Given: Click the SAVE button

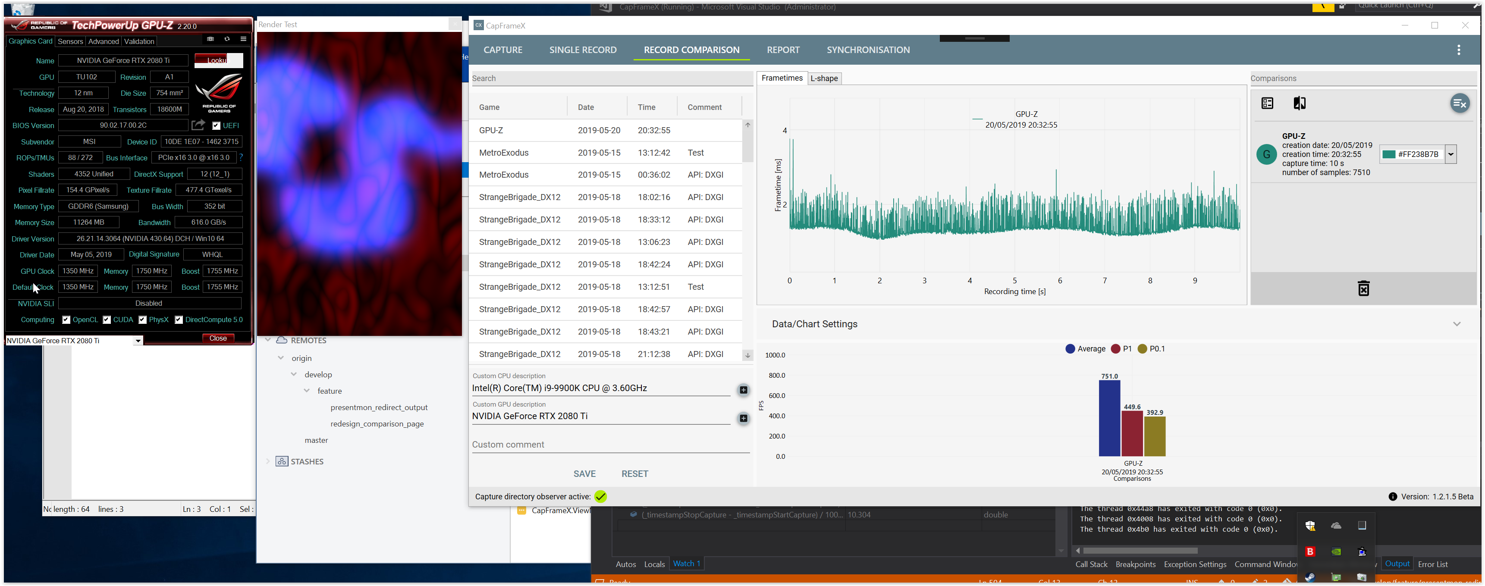Looking at the screenshot, I should point(584,473).
